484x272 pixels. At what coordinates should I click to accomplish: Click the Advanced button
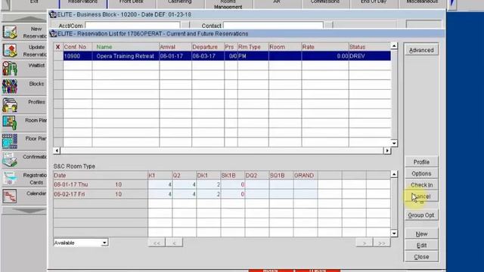(x=421, y=50)
